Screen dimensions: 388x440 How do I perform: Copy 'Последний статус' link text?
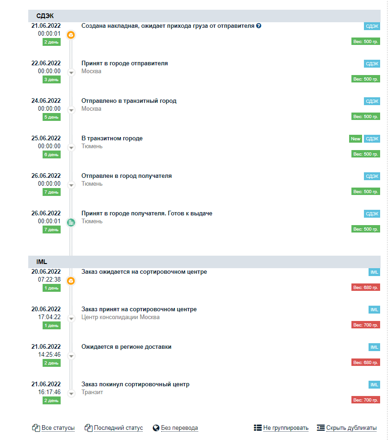tap(118, 428)
